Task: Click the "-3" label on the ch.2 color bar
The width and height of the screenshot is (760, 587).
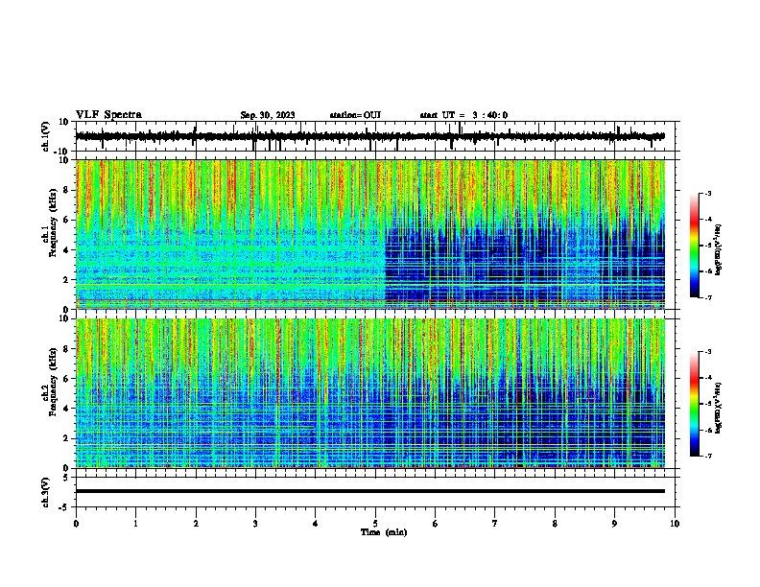Action: tap(708, 352)
